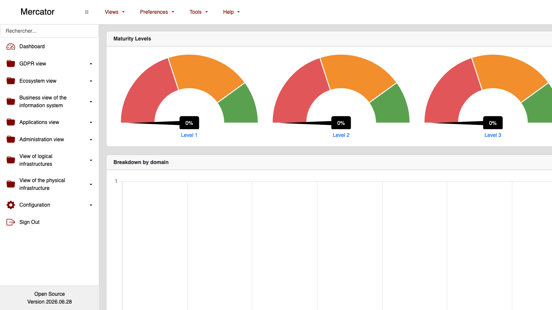This screenshot has height=310, width=552.
Task: Click the GDPR view folder icon
Action: tap(11, 64)
